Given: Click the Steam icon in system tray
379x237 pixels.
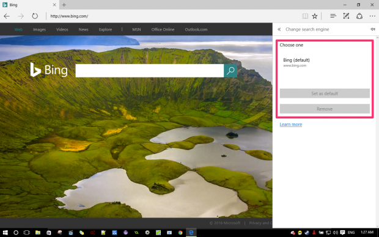Looking at the screenshot, I should coord(307,233).
